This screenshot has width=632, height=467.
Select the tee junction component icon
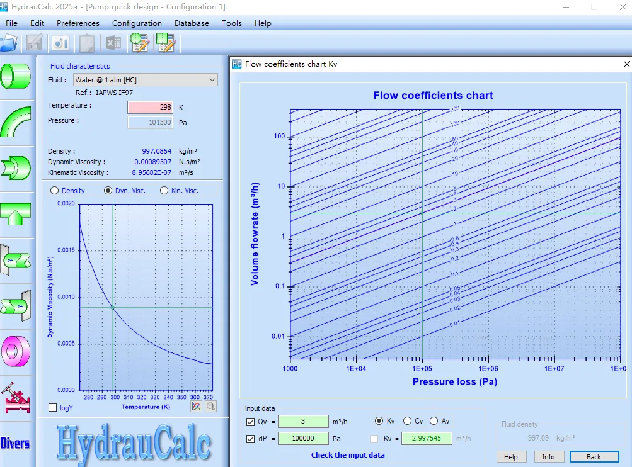[x=16, y=214]
